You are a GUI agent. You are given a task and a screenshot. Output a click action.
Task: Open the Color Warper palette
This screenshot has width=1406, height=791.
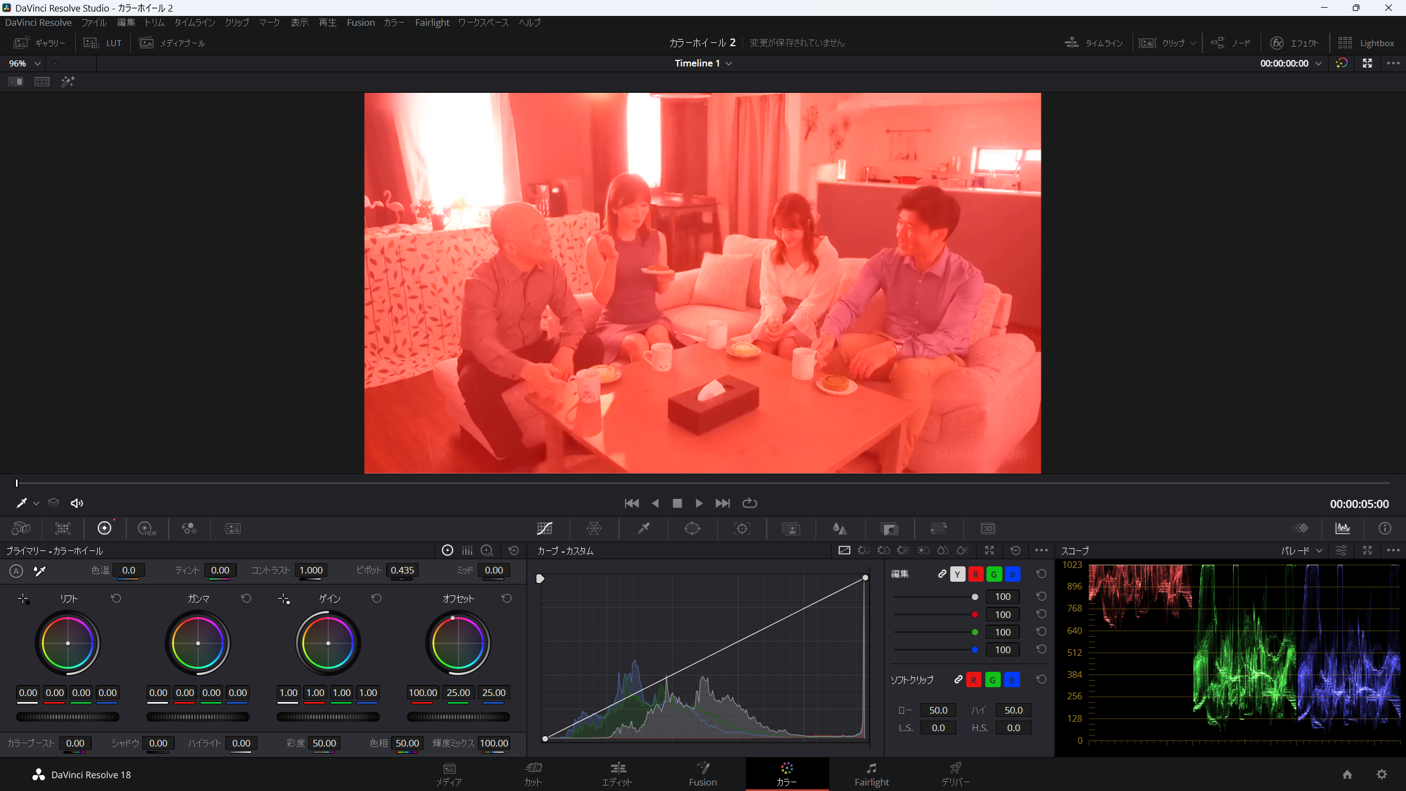[594, 528]
